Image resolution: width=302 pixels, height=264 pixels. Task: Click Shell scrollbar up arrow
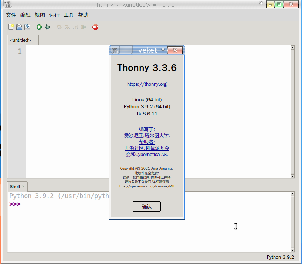pos(292,194)
